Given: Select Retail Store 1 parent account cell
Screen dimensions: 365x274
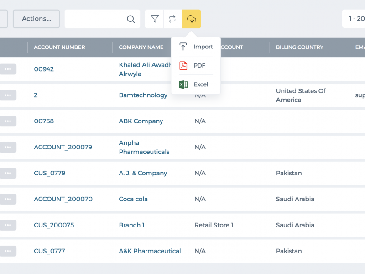Looking at the screenshot, I should coord(214,225).
